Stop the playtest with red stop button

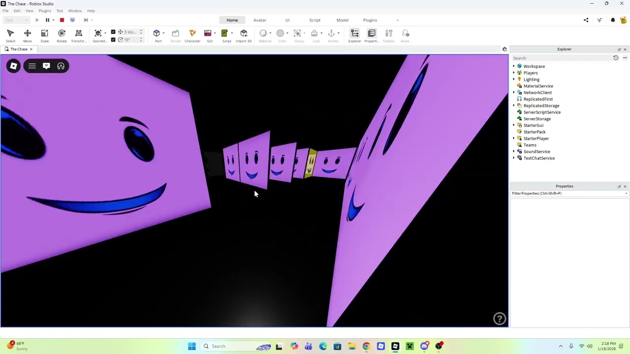point(62,20)
